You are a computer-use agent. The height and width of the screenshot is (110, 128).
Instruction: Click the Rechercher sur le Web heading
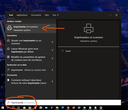coord(17,65)
